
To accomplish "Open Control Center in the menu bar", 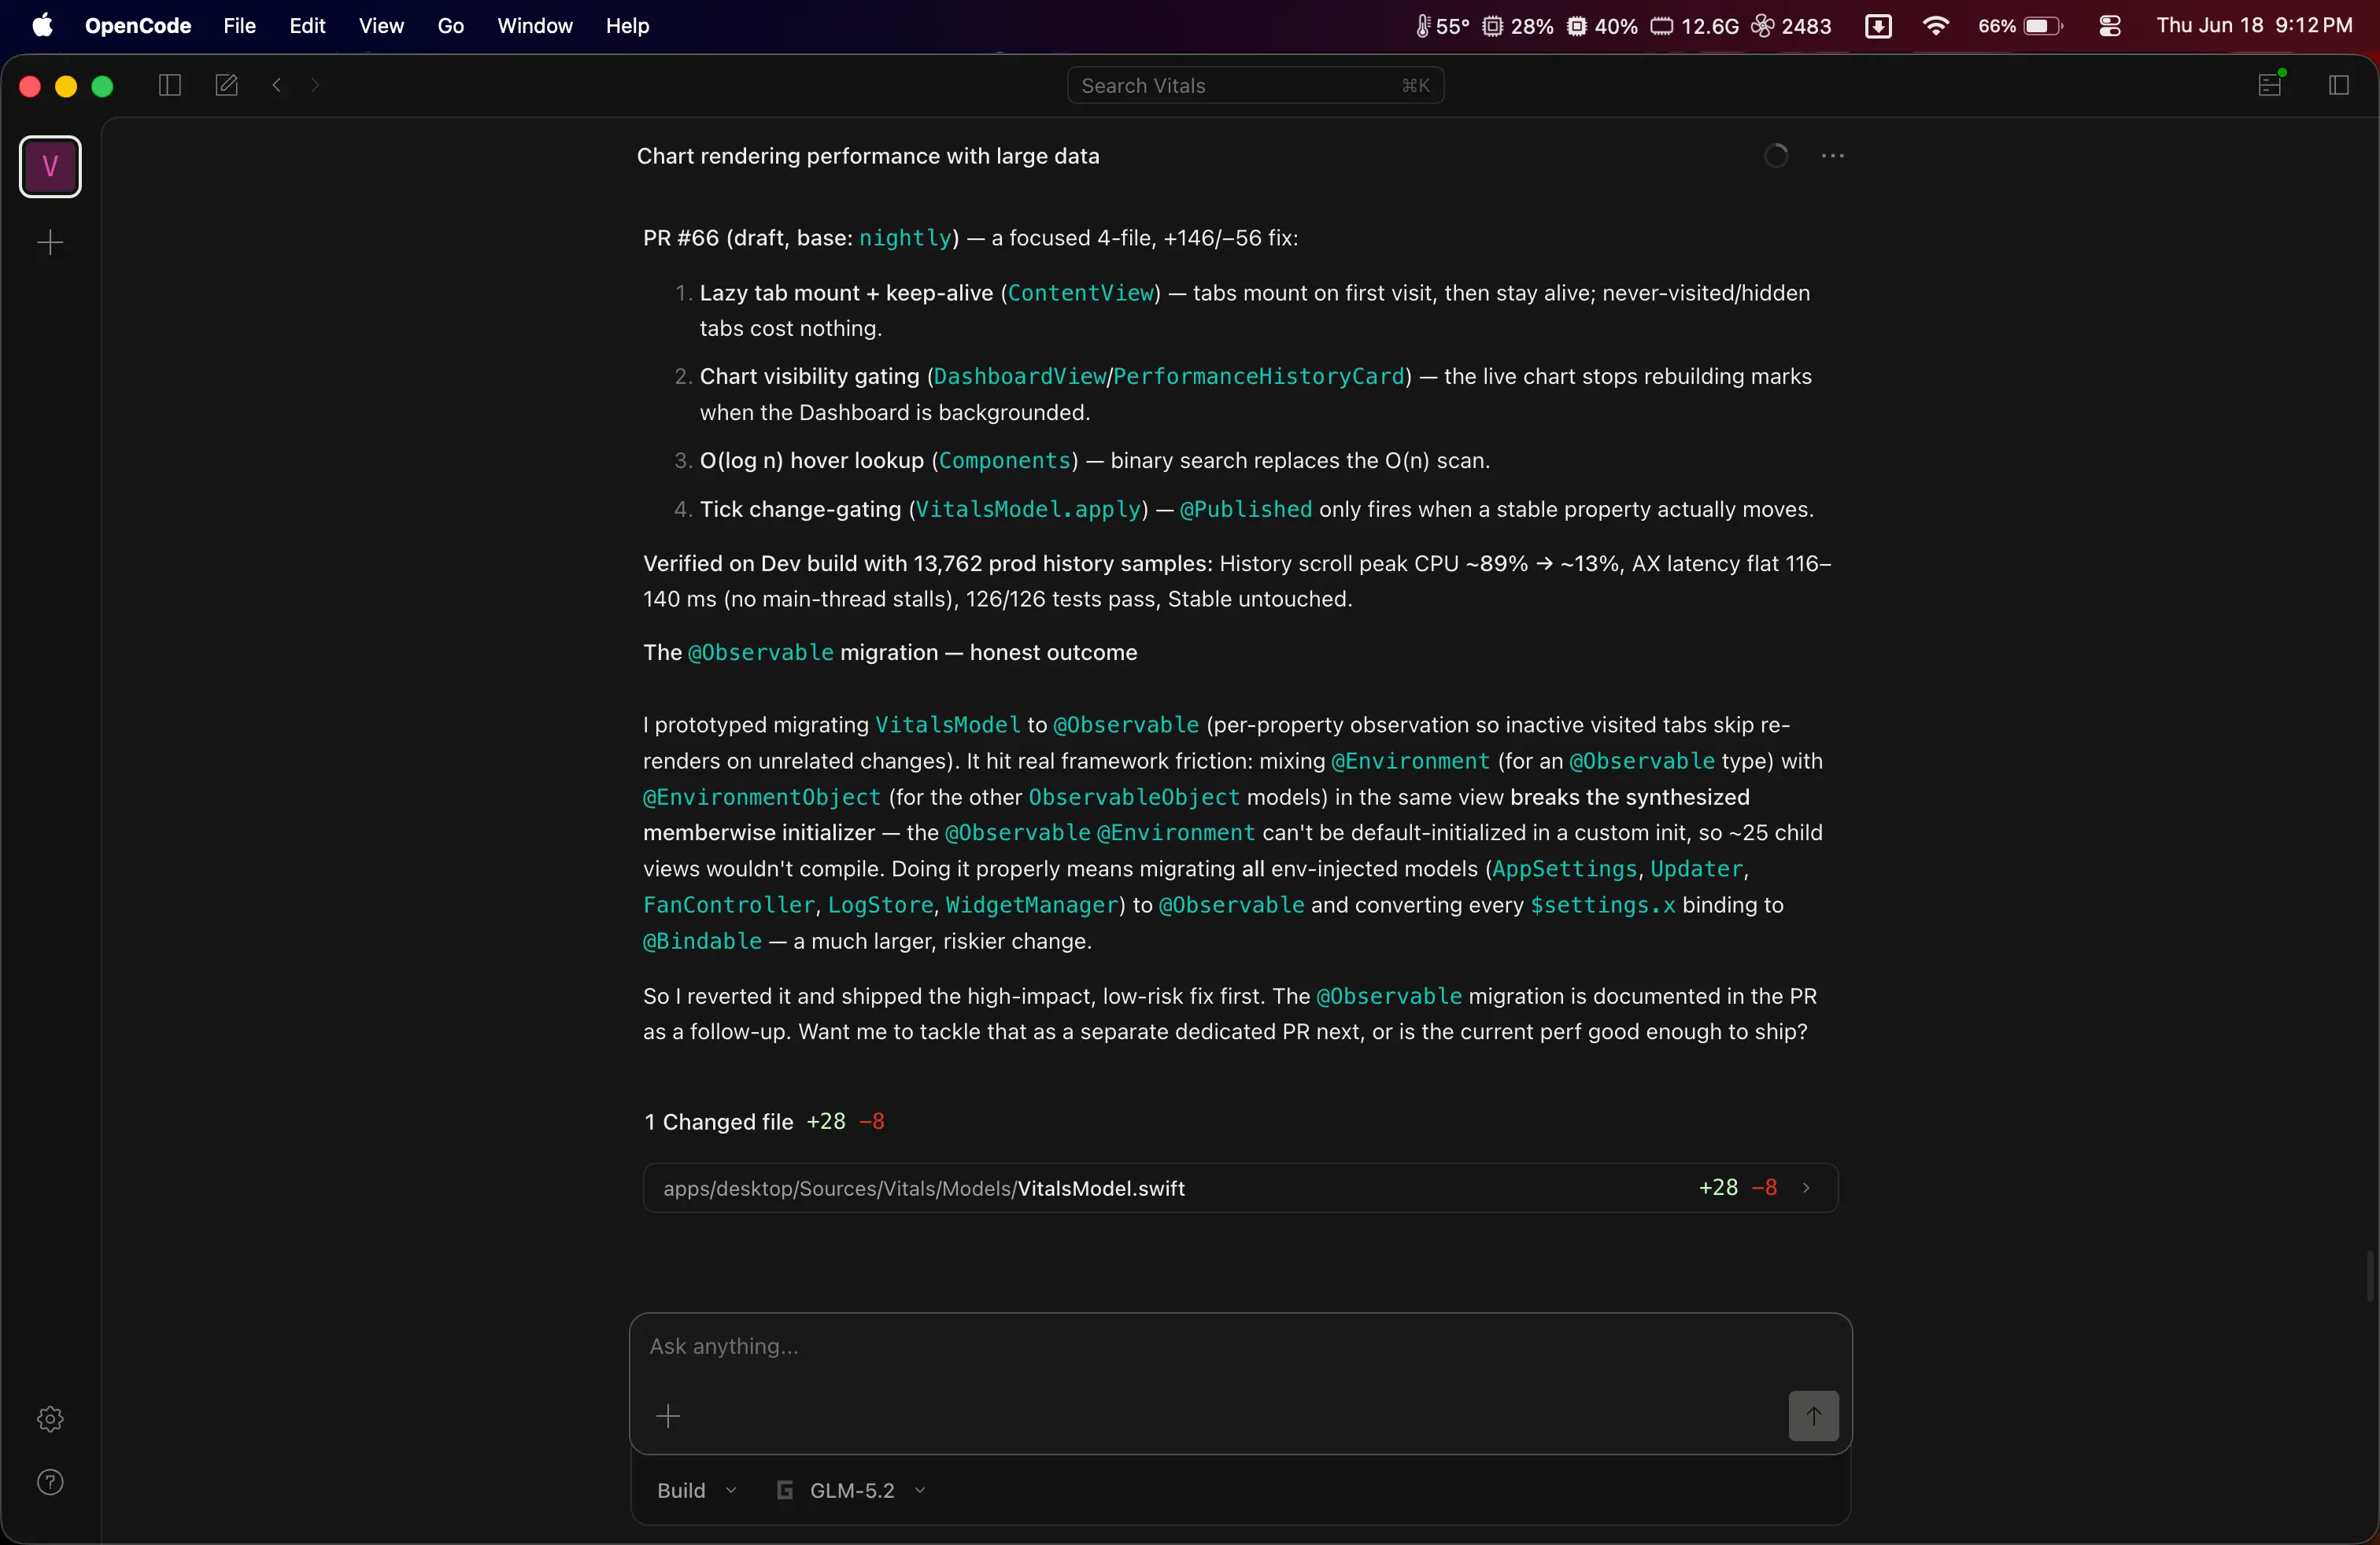I will click(x=2109, y=26).
